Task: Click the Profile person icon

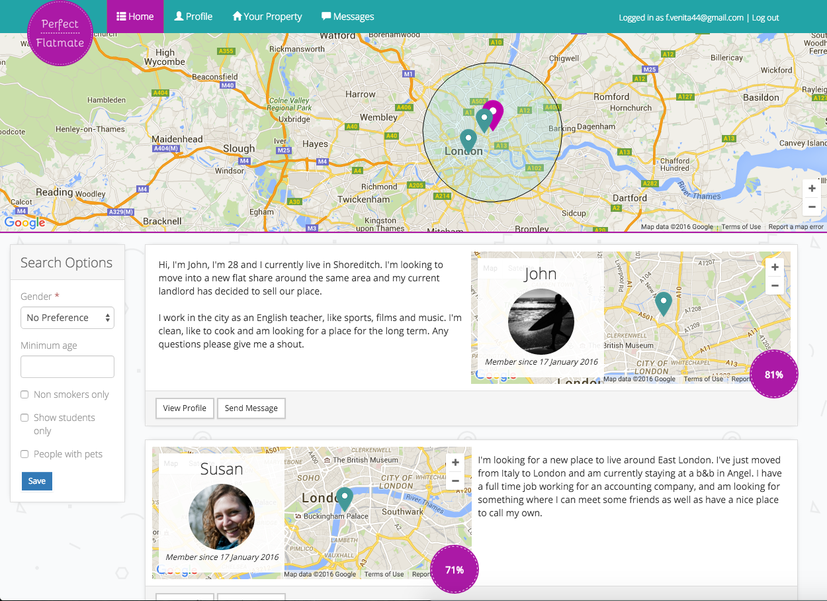Action: click(179, 17)
